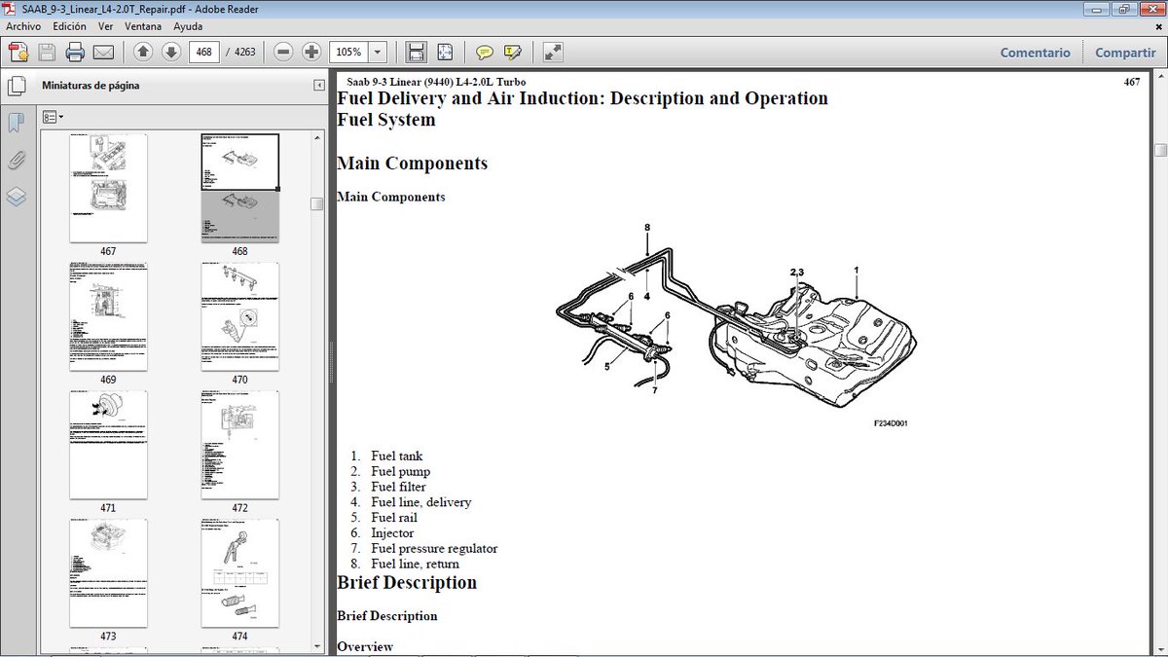Click the 'Fuel rail' list item
1168x657 pixels.
(x=393, y=518)
